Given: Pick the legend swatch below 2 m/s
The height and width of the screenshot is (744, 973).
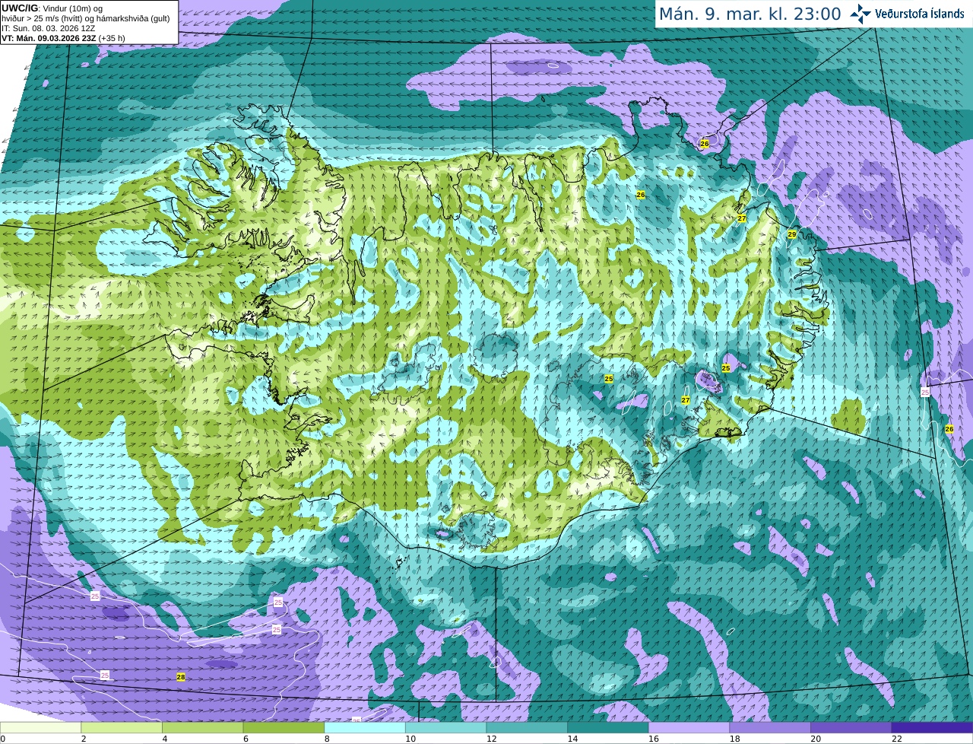Looking at the screenshot, I should click(40, 728).
